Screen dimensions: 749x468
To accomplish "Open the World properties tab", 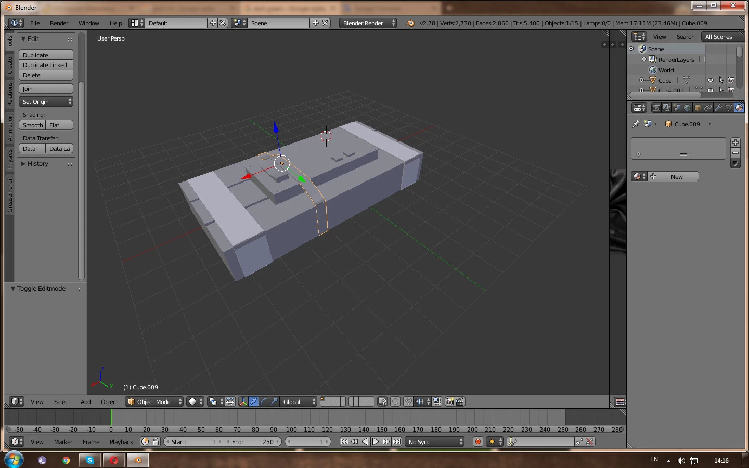I will [x=687, y=108].
